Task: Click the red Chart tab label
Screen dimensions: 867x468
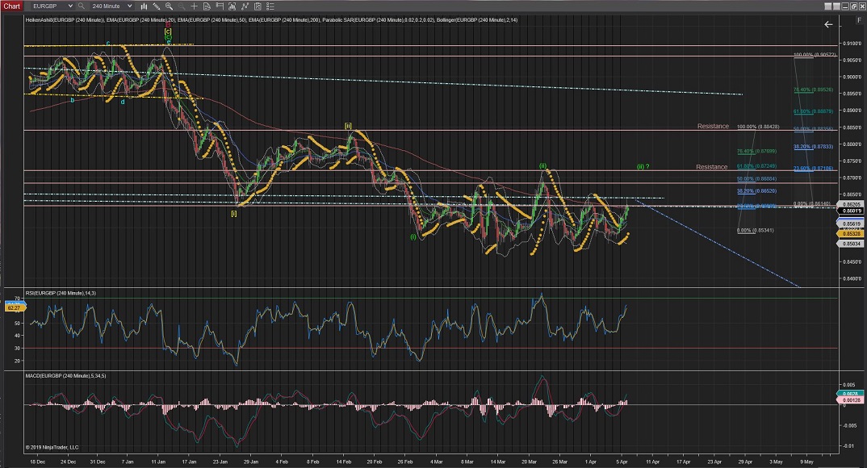Action: (x=11, y=6)
